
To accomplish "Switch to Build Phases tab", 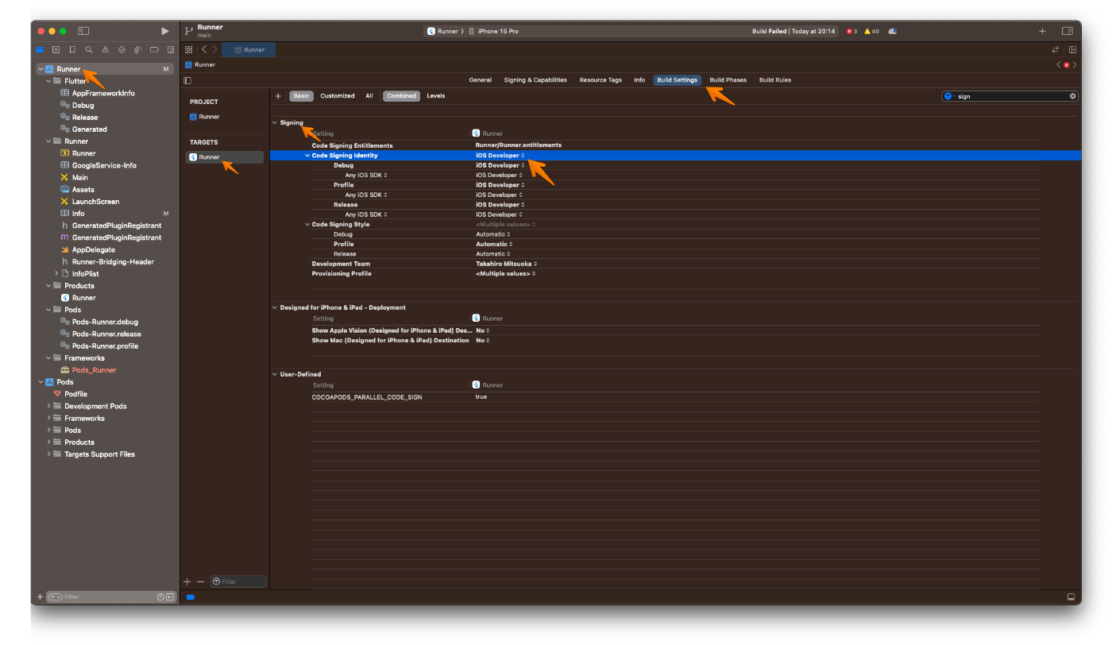I will (728, 80).
